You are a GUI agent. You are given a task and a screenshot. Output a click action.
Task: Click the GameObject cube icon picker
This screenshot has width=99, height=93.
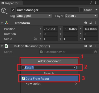tap(4, 10)
